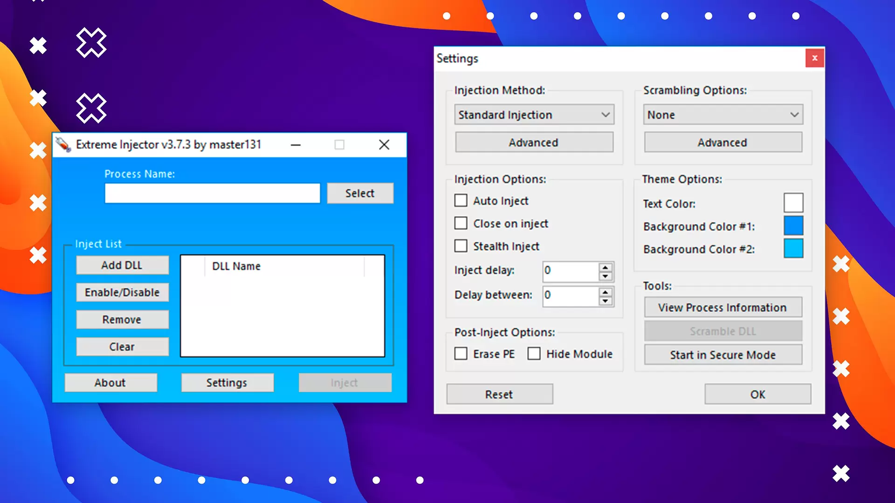This screenshot has width=895, height=503.
Task: Enable the Close on inject checkbox
Action: [461, 224]
